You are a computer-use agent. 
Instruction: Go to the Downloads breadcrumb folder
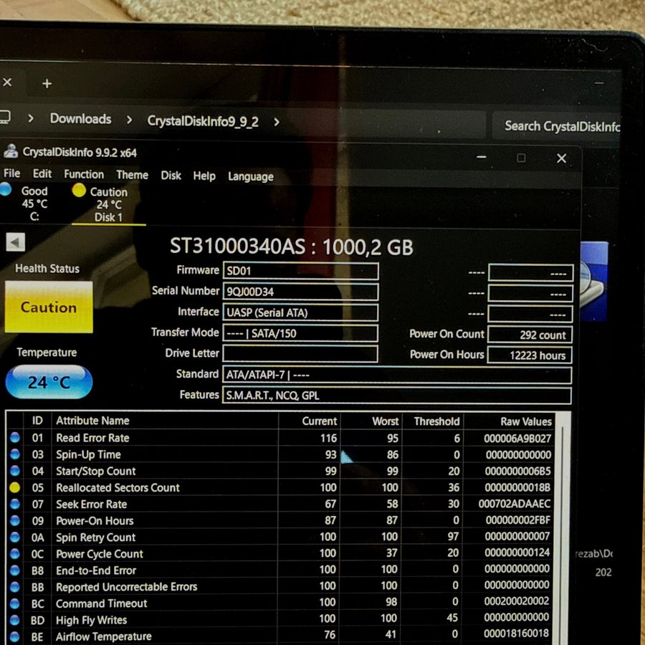[80, 119]
